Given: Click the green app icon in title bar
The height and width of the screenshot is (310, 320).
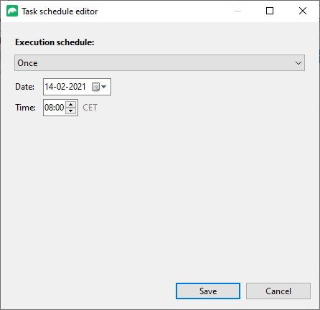Looking at the screenshot, I should (x=12, y=11).
